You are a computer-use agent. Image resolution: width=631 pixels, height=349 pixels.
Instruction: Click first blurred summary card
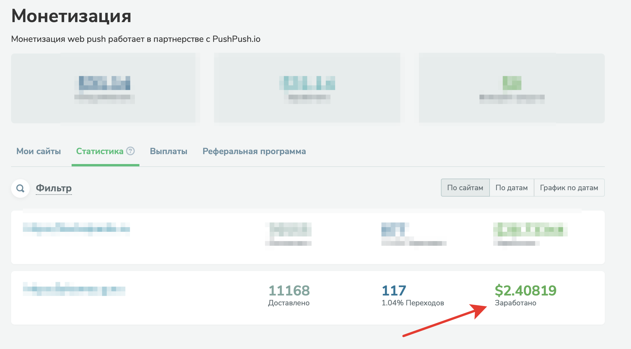click(105, 88)
